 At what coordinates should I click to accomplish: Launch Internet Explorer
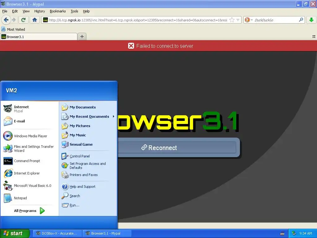point(30,173)
